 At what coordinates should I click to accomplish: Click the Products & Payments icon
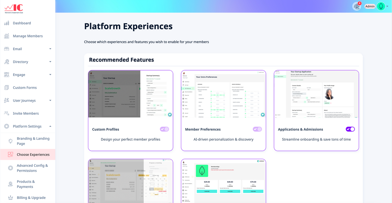(11, 184)
